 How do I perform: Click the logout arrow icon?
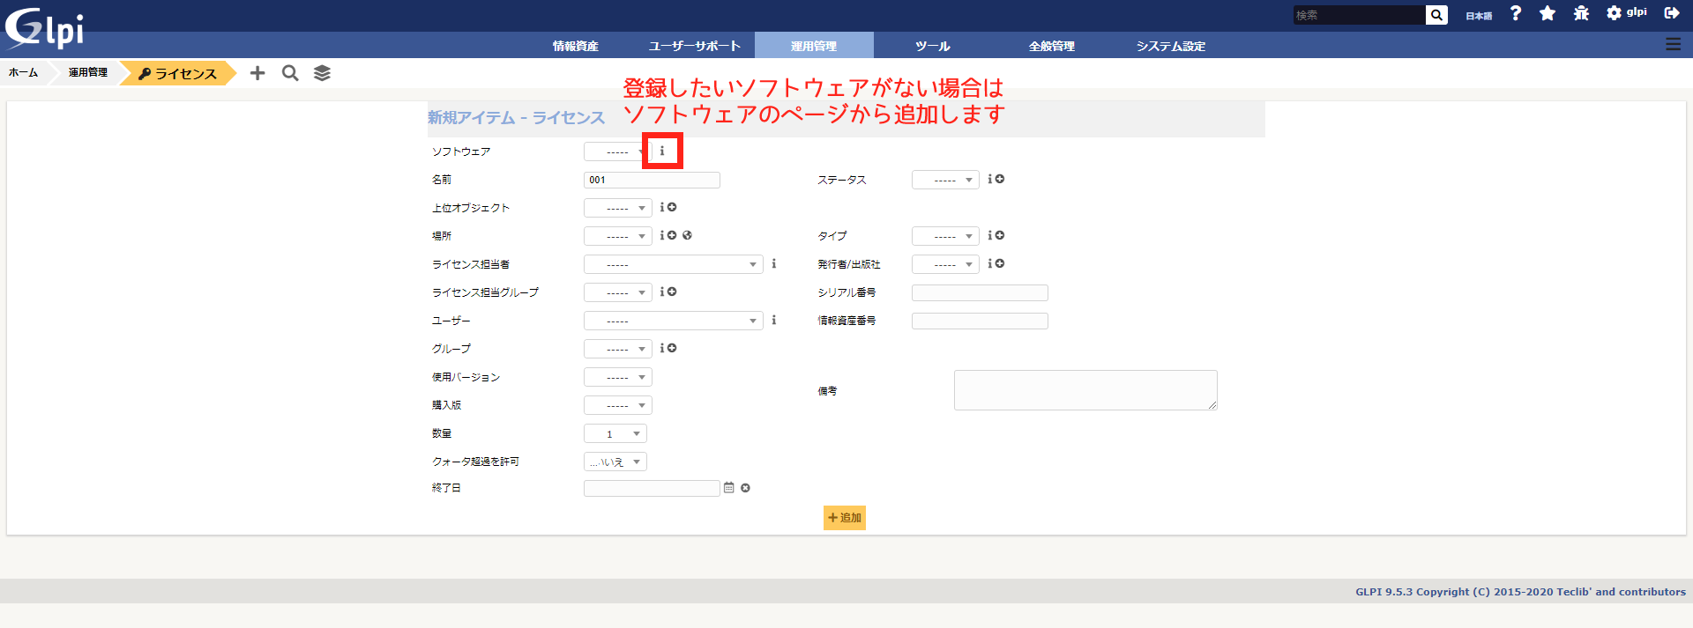(1671, 13)
